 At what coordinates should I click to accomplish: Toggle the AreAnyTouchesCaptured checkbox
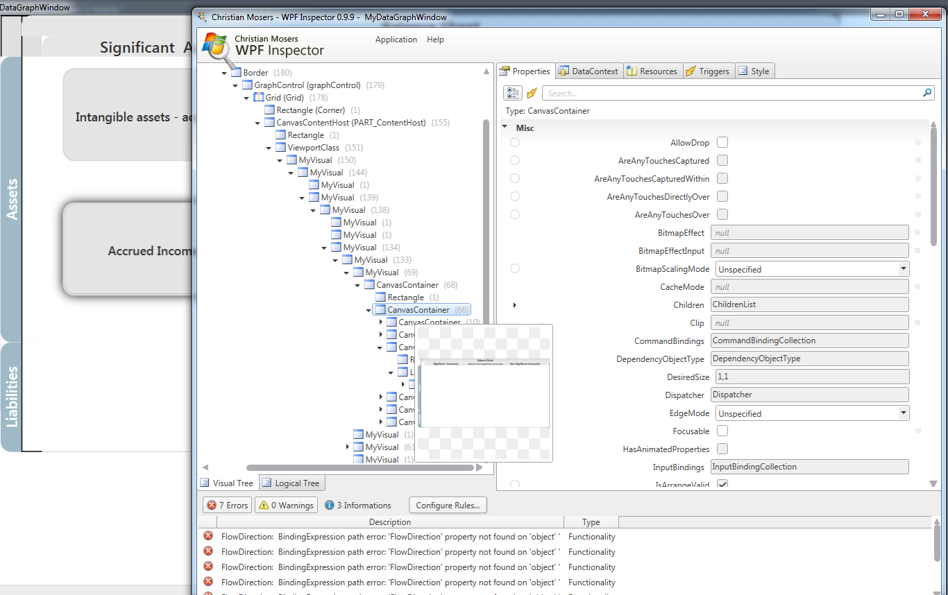click(x=722, y=160)
